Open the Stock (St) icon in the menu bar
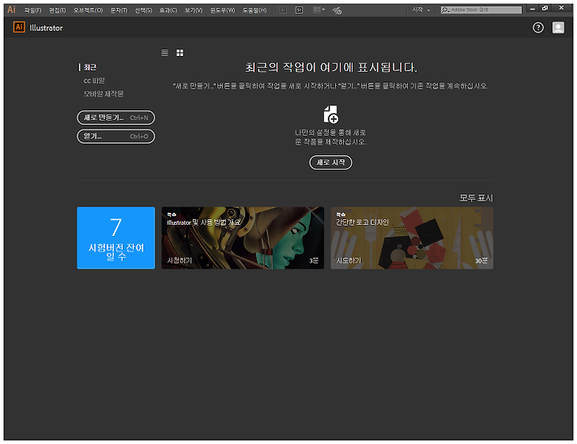The height and width of the screenshot is (444, 577). point(299,10)
